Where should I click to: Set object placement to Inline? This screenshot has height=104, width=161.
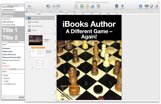(83, 12)
